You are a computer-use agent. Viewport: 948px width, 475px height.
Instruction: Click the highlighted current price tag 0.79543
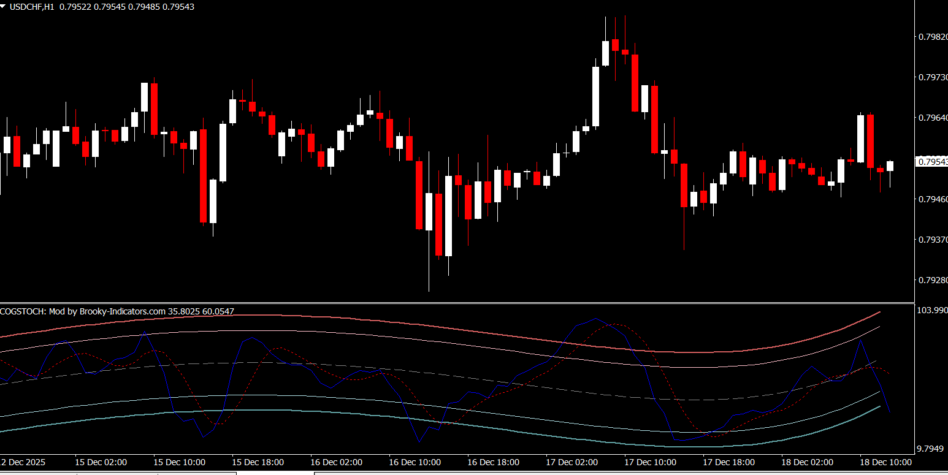(x=931, y=162)
